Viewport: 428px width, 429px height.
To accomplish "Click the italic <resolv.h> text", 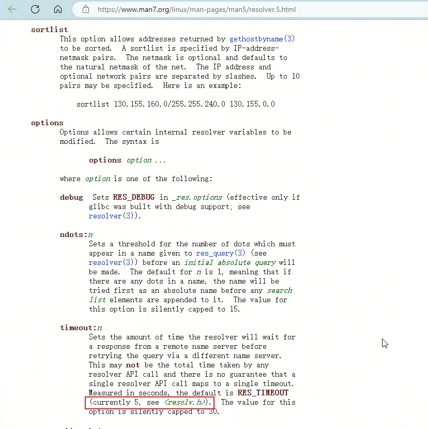I will tap(186, 402).
